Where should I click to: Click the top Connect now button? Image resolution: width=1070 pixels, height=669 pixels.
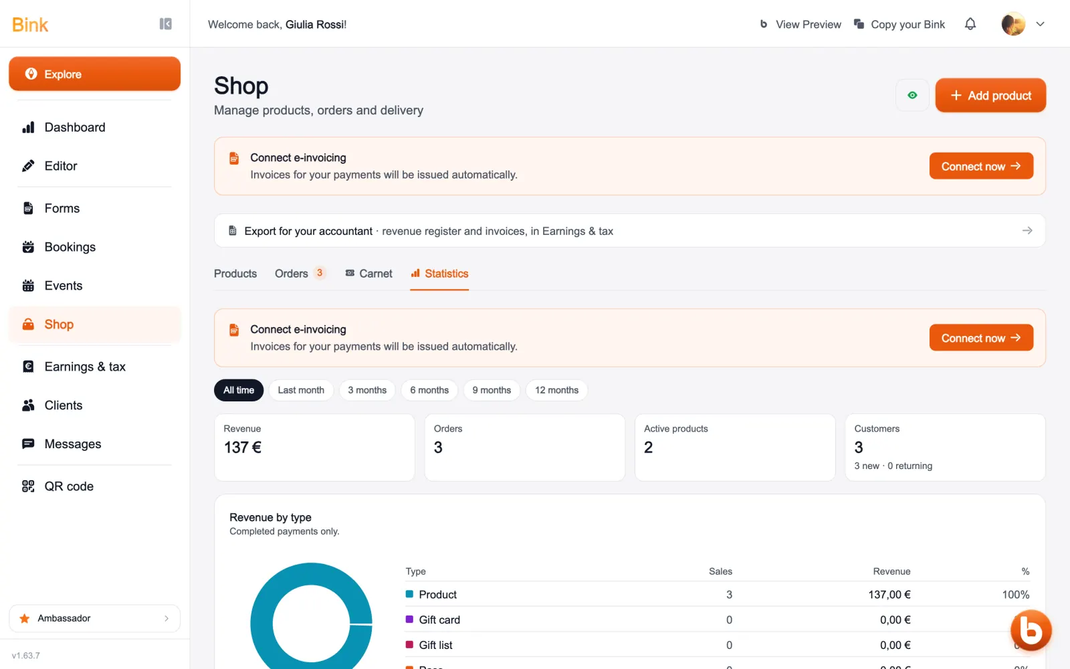point(981,166)
